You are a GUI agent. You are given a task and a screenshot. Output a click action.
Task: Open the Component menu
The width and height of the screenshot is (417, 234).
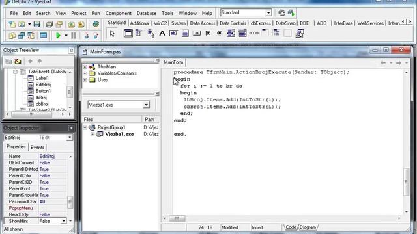point(119,13)
